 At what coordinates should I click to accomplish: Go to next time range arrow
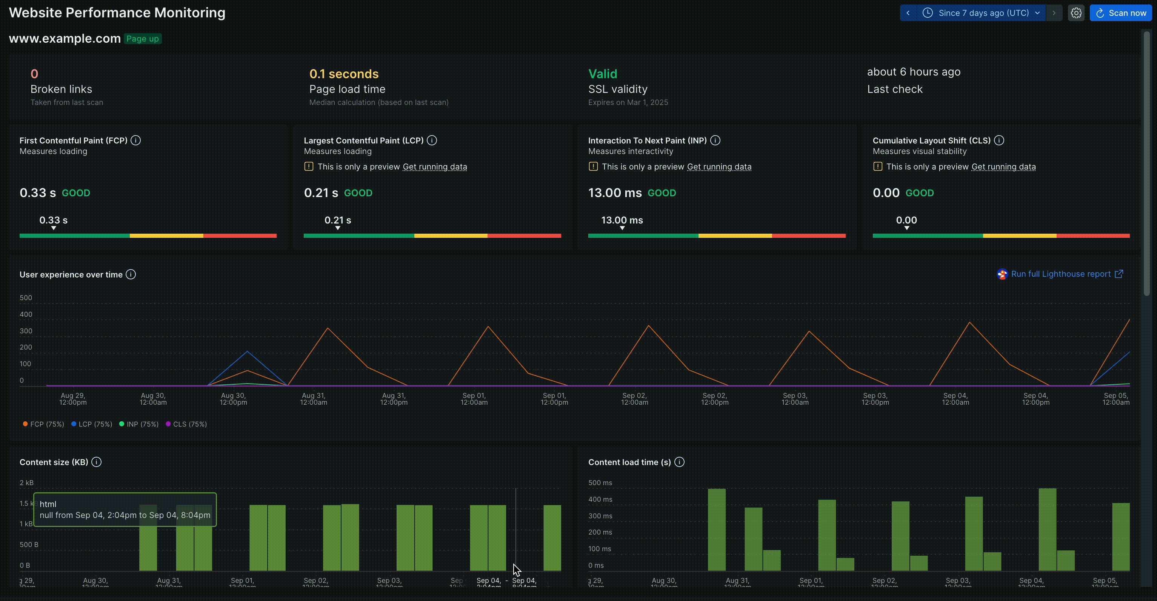[1054, 13]
